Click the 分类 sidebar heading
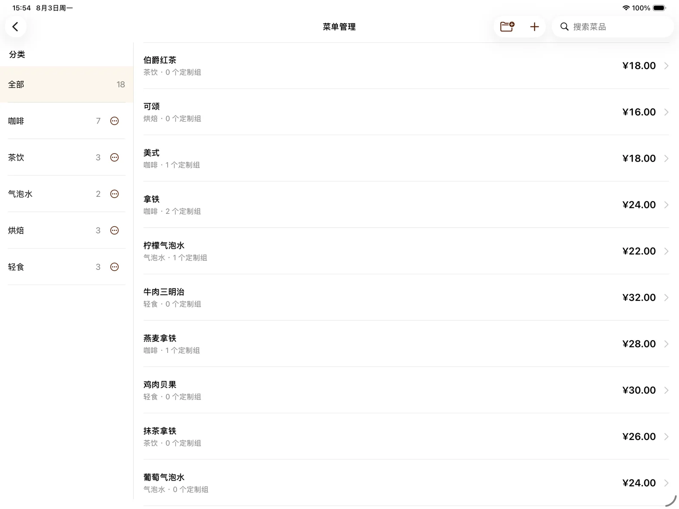Screen dimensions: 679x509 [17, 54]
